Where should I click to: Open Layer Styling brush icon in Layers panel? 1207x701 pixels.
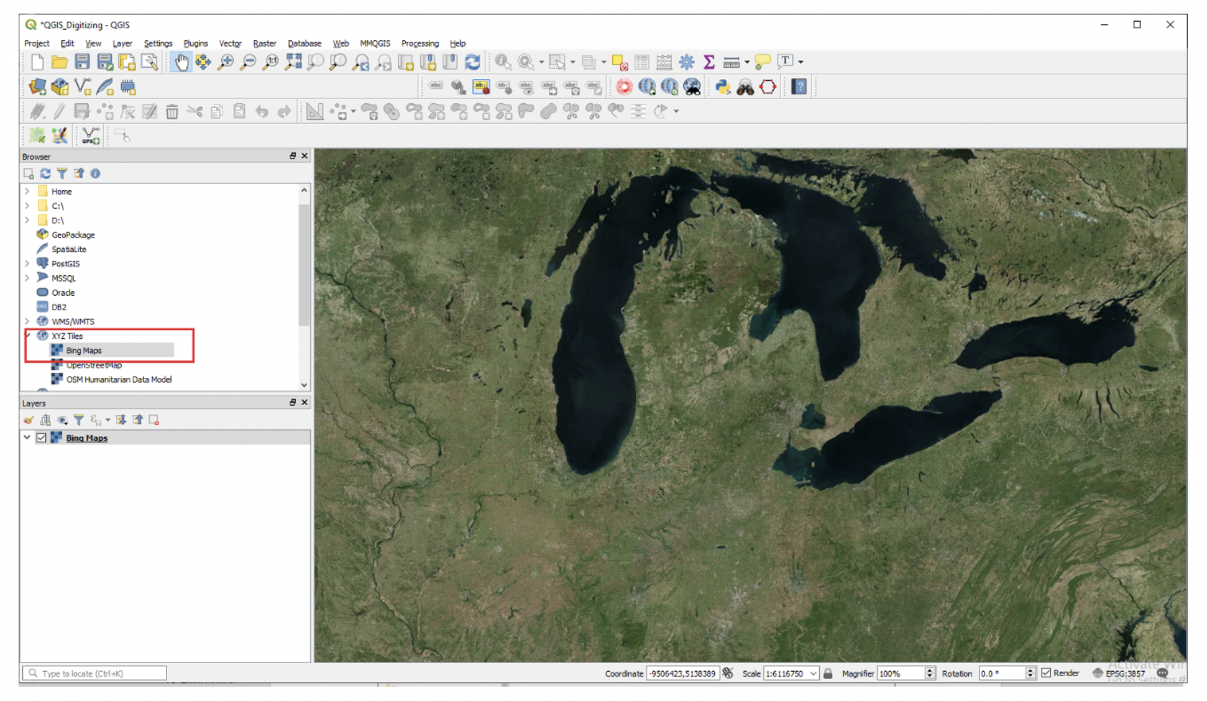point(29,420)
